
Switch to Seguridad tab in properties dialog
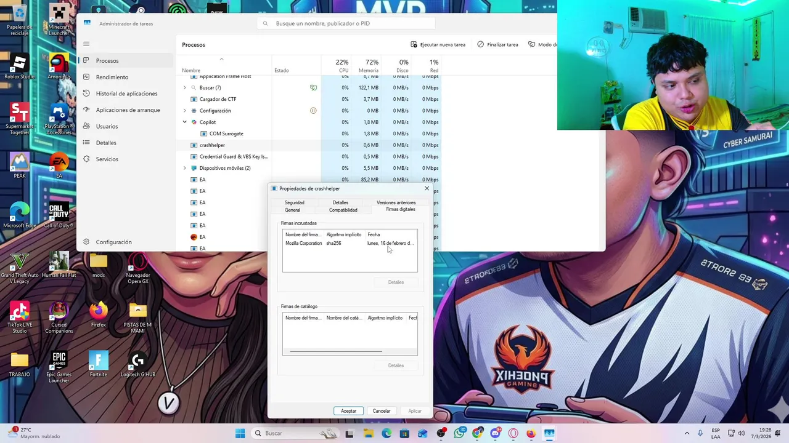[x=294, y=202]
